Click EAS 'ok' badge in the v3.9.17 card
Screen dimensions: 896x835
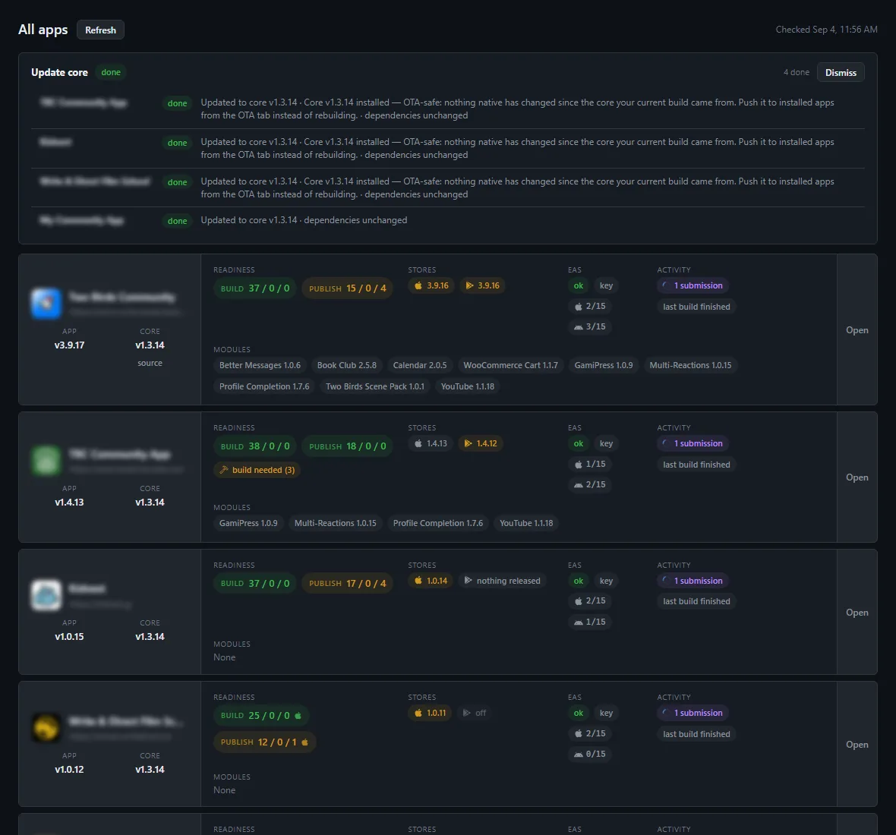click(579, 285)
